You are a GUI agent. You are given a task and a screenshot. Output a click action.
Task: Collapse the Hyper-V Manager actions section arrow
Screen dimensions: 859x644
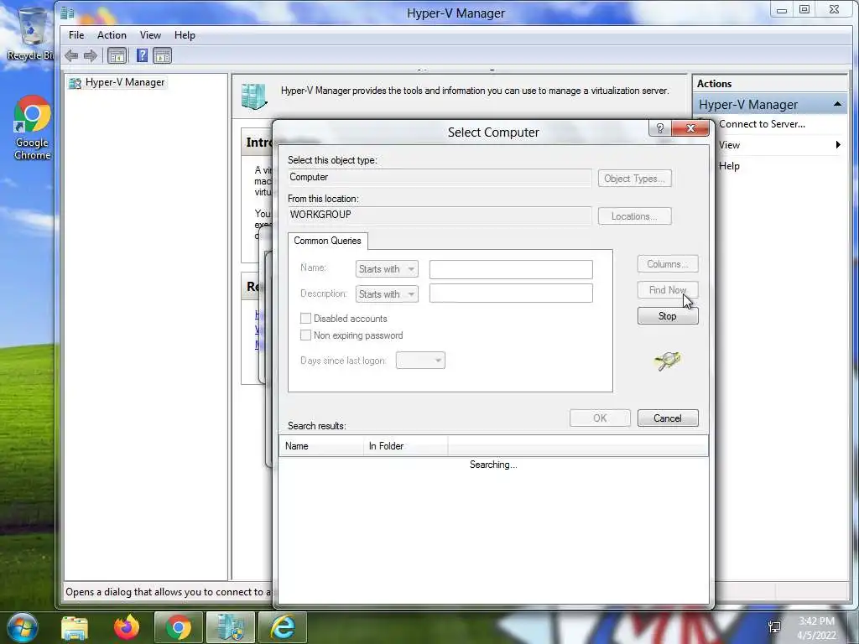(x=837, y=104)
